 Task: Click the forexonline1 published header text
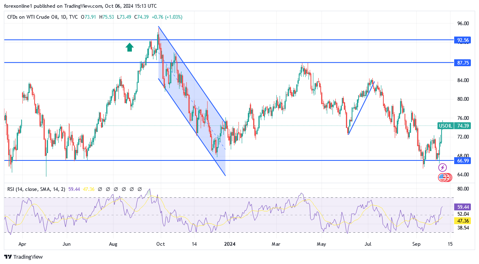(x=80, y=6)
